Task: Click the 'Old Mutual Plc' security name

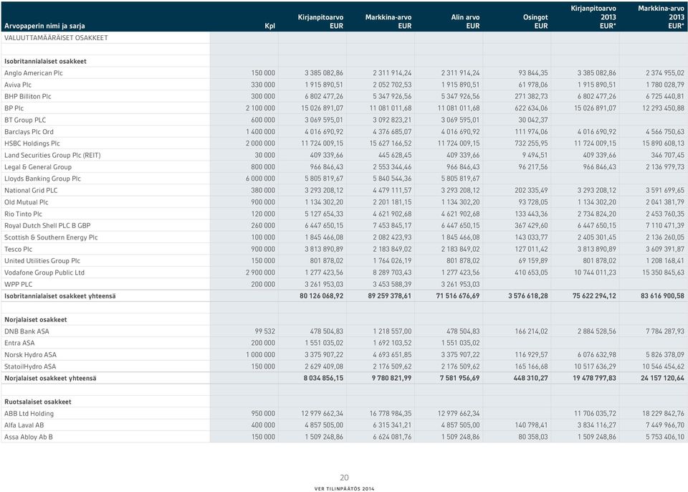Action: [x=27, y=202]
